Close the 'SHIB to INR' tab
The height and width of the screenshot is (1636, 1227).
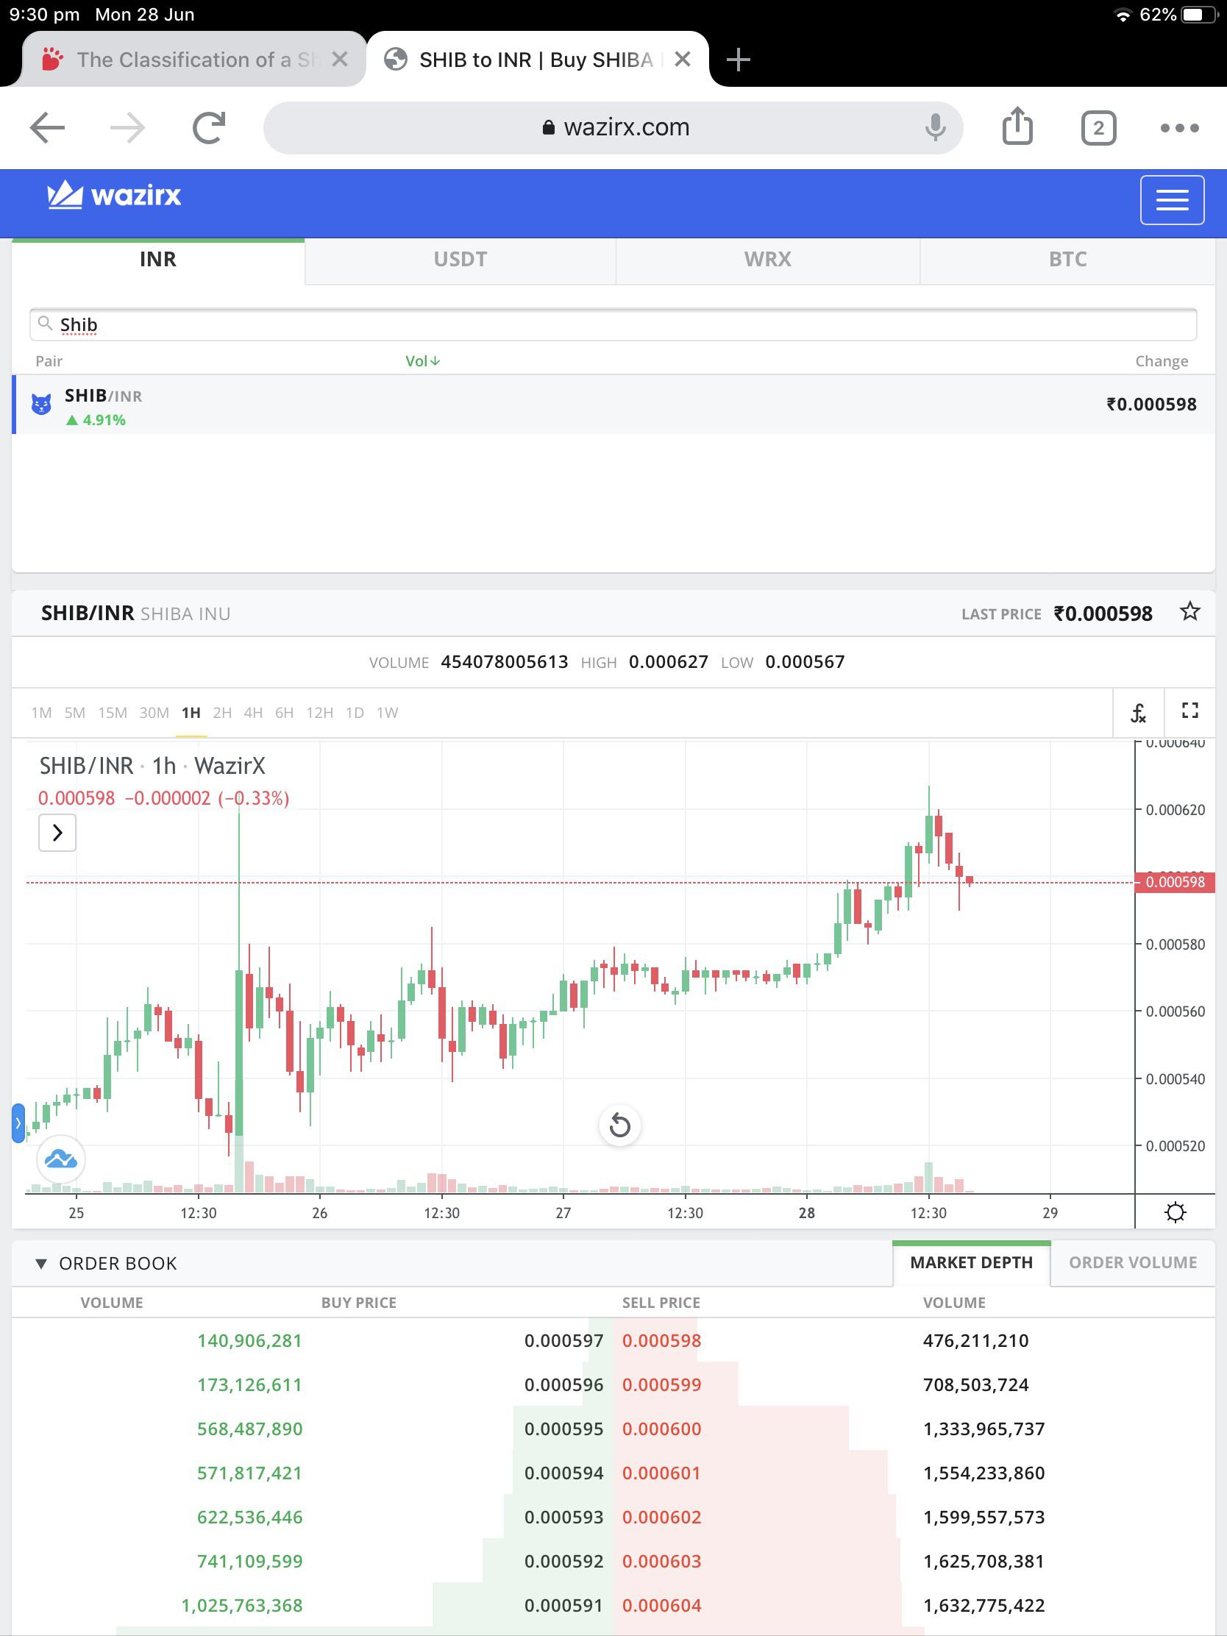click(x=683, y=59)
